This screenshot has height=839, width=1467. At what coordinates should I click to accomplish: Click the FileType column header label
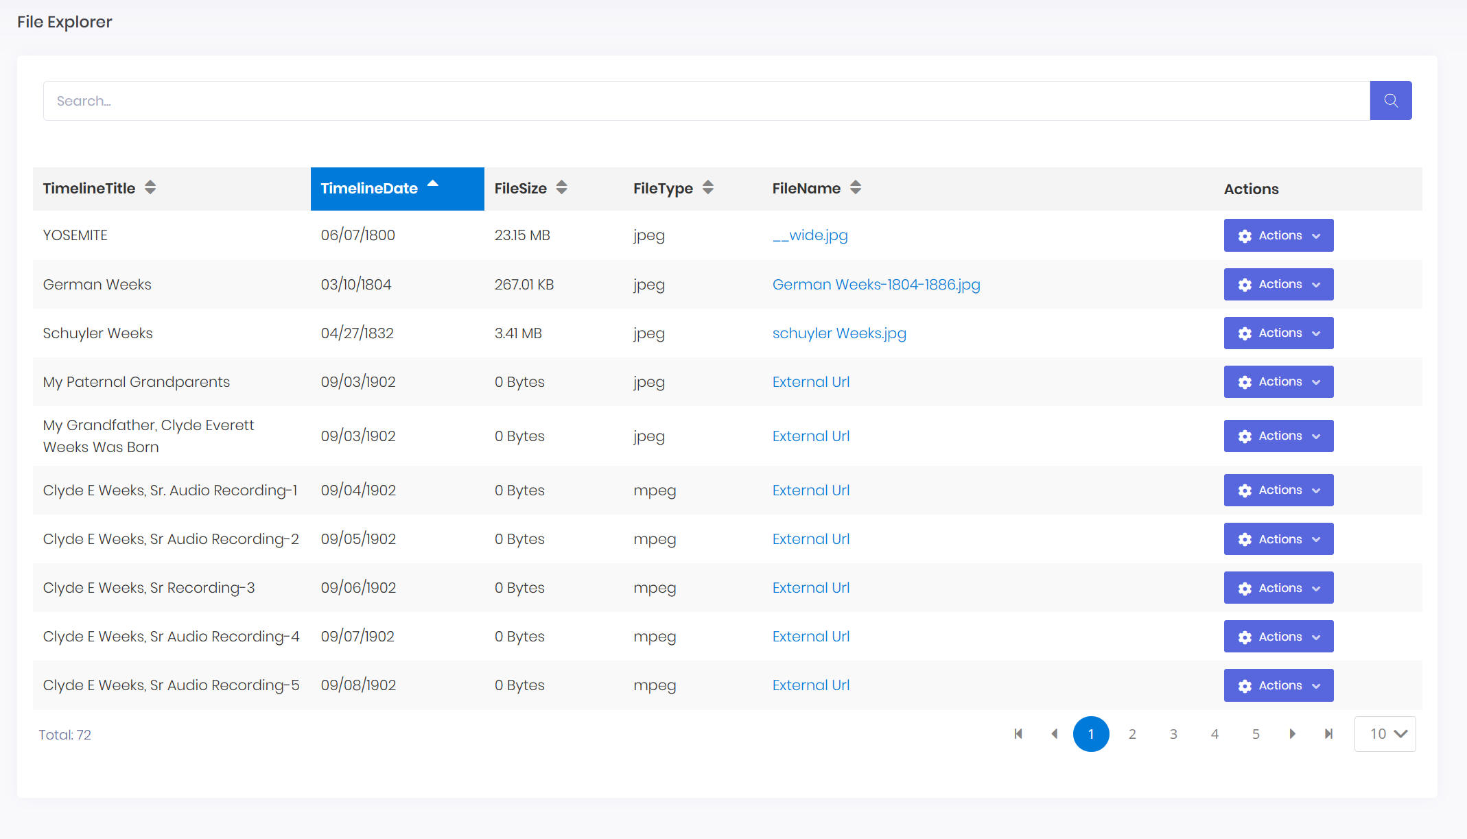pos(663,188)
